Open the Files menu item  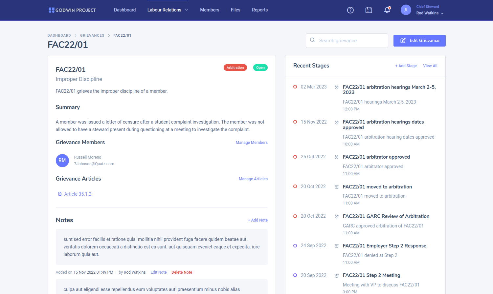click(235, 10)
